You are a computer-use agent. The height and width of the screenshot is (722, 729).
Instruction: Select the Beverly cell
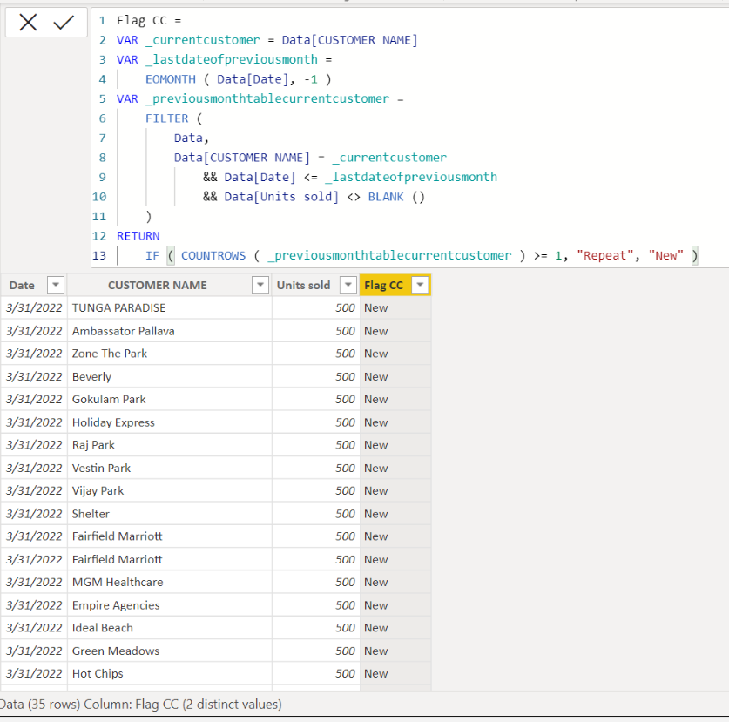[x=170, y=376]
